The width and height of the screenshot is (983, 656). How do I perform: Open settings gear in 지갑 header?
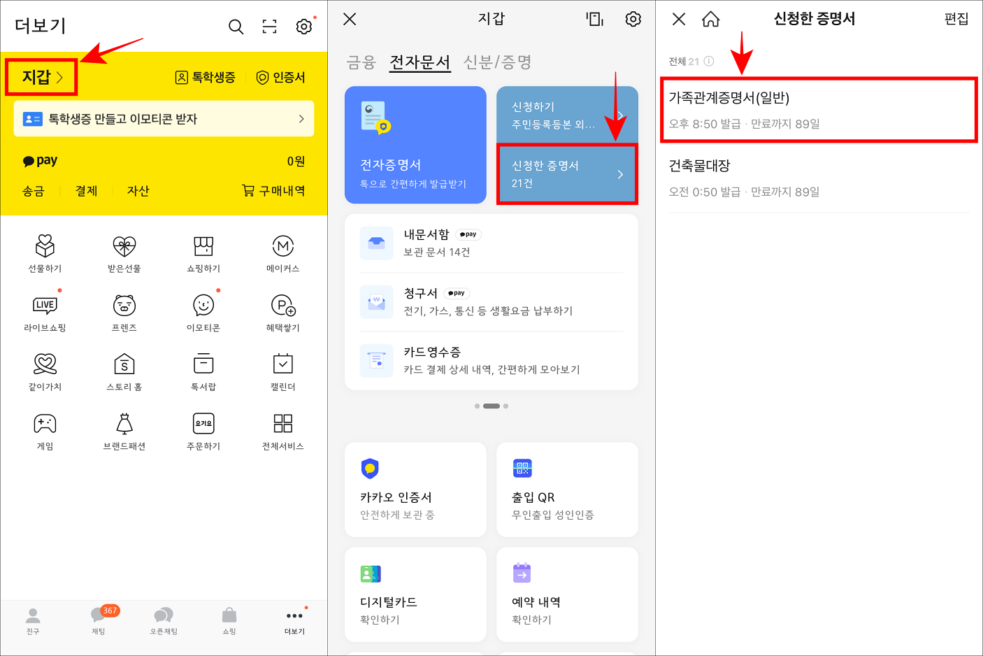(x=633, y=19)
